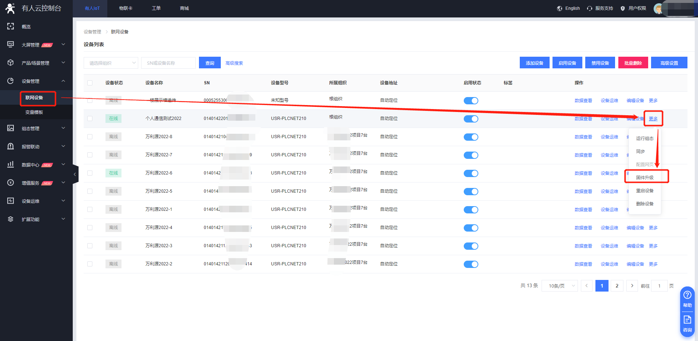Open the 请选择组织 organization dropdown
The width and height of the screenshot is (698, 341).
111,63
